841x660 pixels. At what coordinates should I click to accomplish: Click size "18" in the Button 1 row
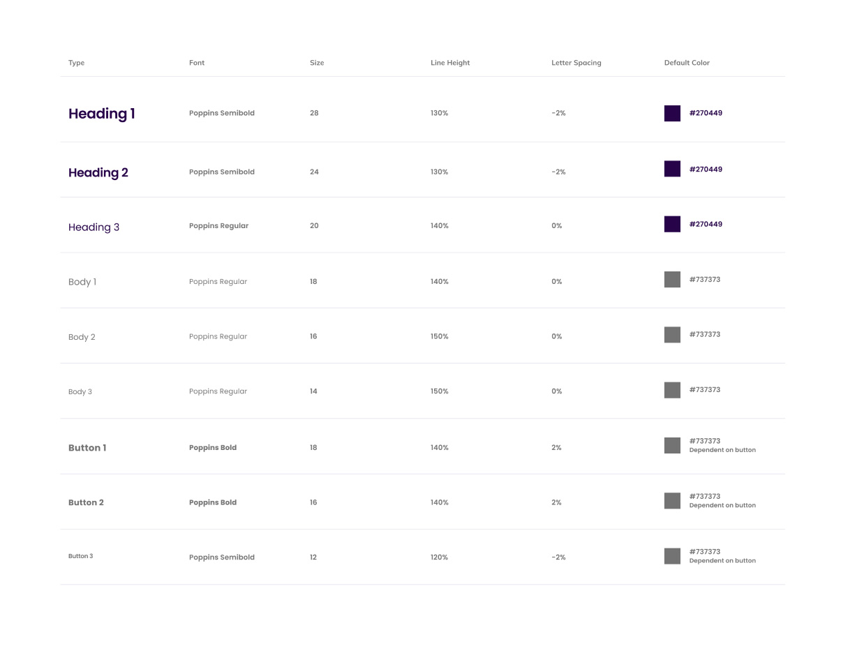[313, 448]
